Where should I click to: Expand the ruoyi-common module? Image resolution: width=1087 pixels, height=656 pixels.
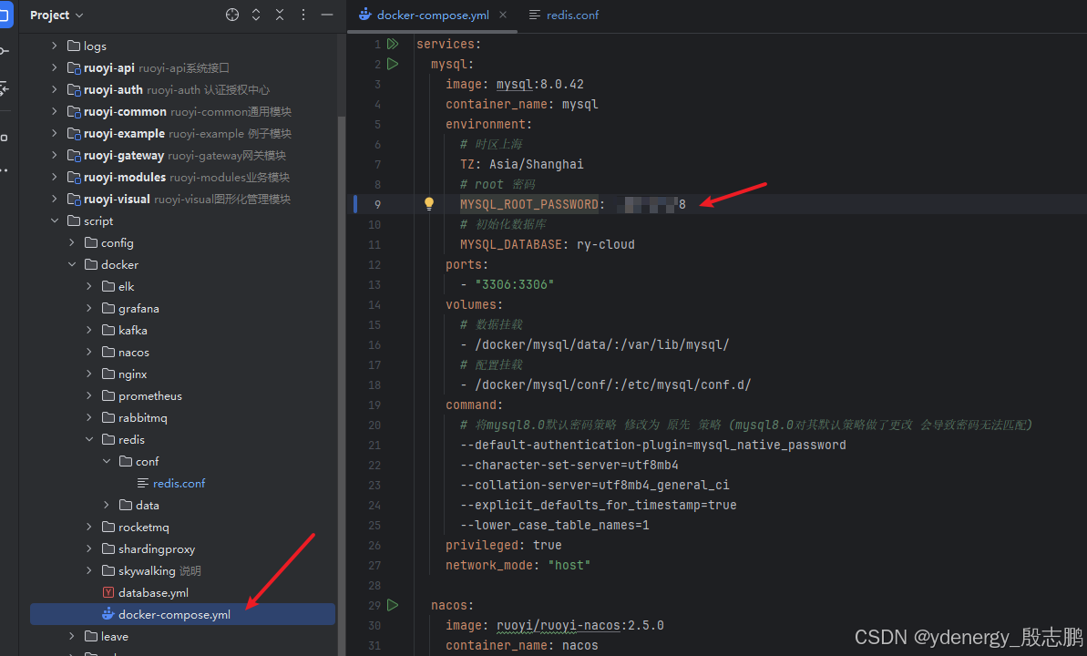[x=54, y=112]
